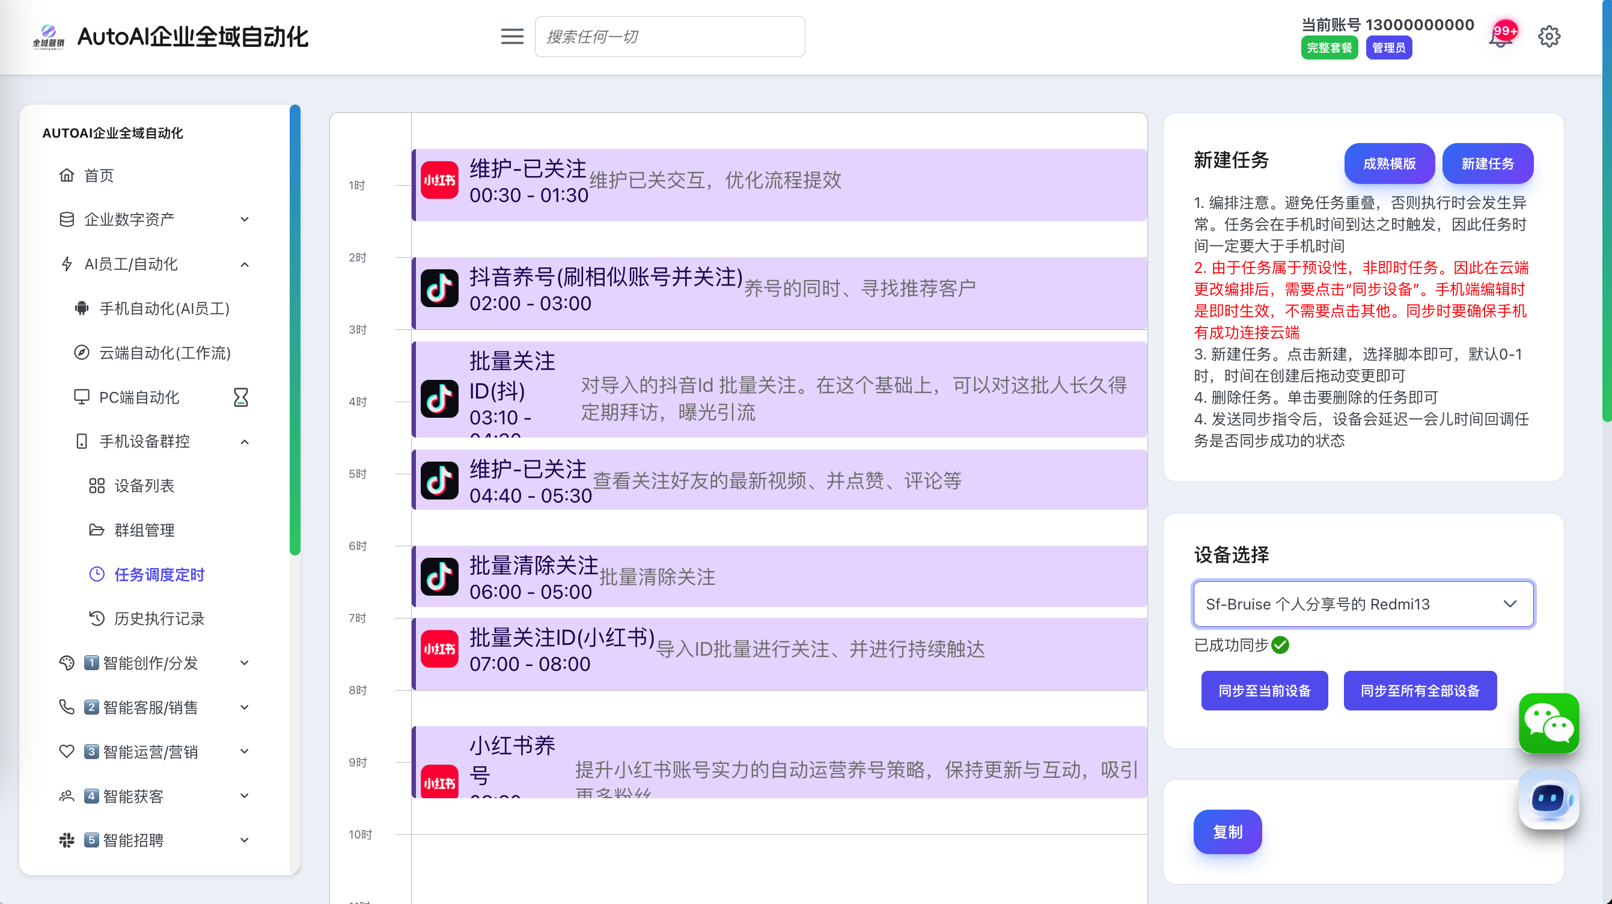Click the Xiaohongshu icon on 07:00 task

point(439,649)
